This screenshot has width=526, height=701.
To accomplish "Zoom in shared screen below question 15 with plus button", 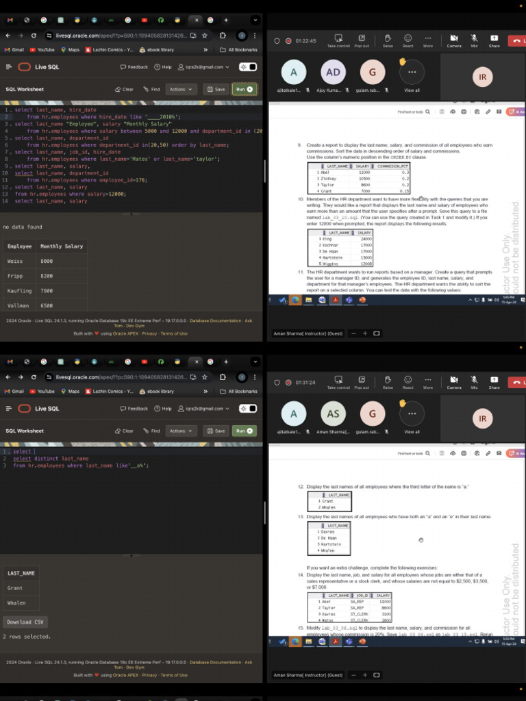I will [365, 675].
